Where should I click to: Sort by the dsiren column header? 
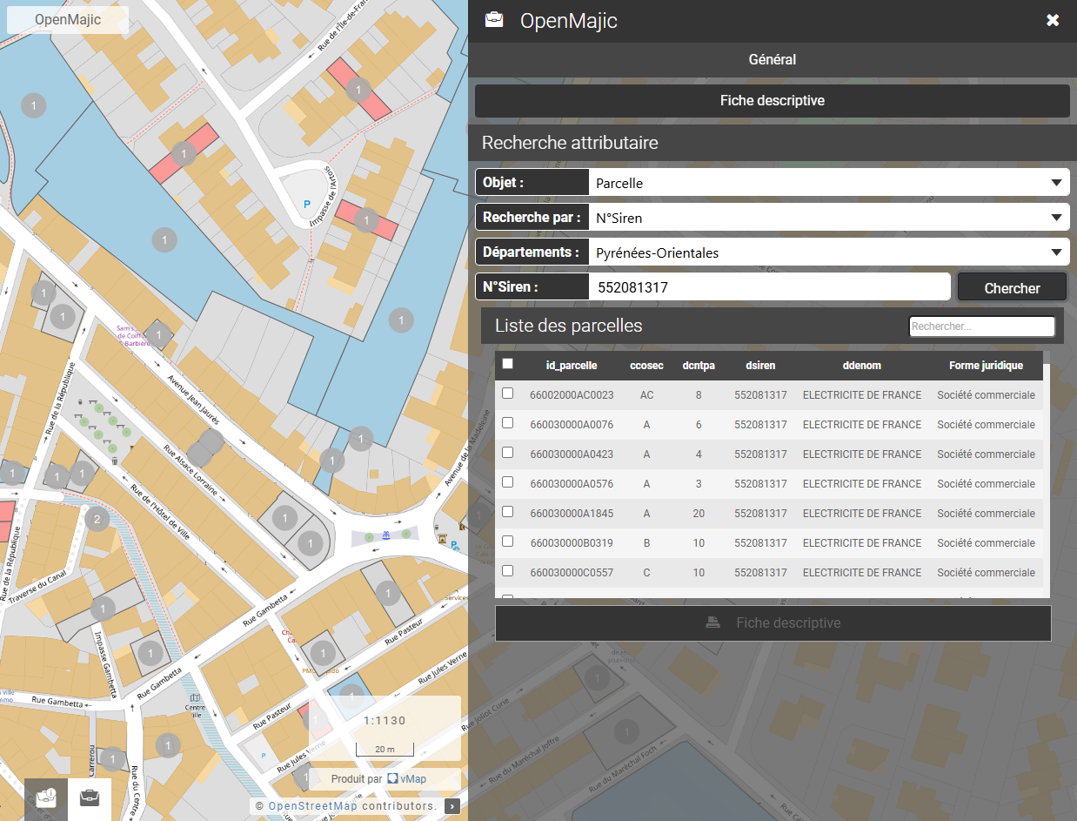[x=760, y=366]
